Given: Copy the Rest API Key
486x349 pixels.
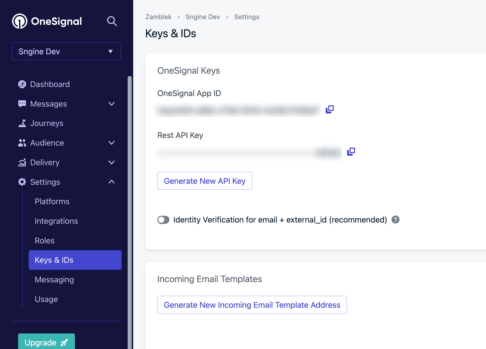Looking at the screenshot, I should pos(351,152).
